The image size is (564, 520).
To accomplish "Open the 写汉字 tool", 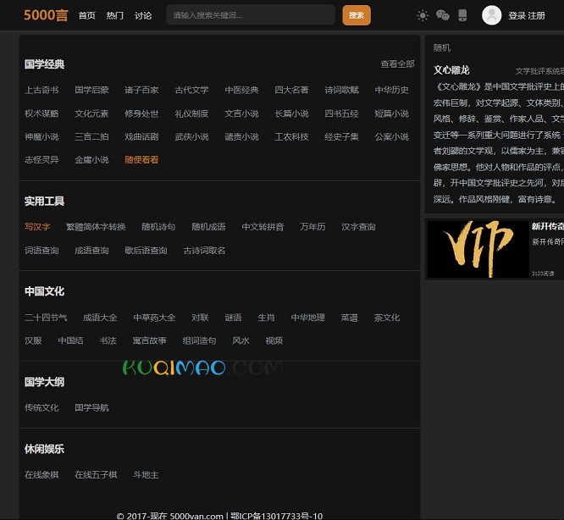I will pyautogui.click(x=37, y=227).
